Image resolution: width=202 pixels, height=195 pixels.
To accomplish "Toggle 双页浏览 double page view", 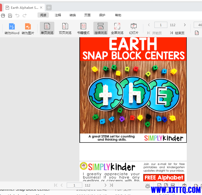I will 65,29.
